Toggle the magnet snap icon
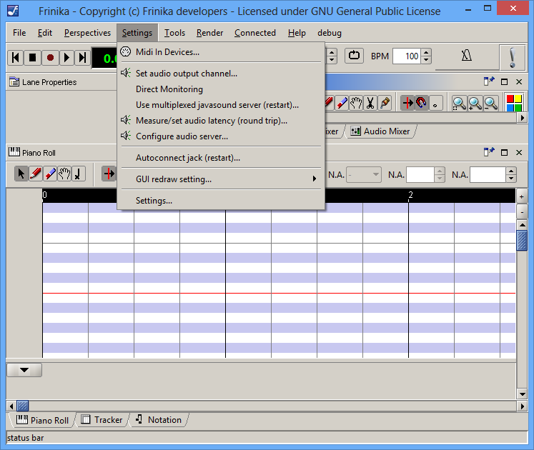534x450 pixels. [x=421, y=103]
